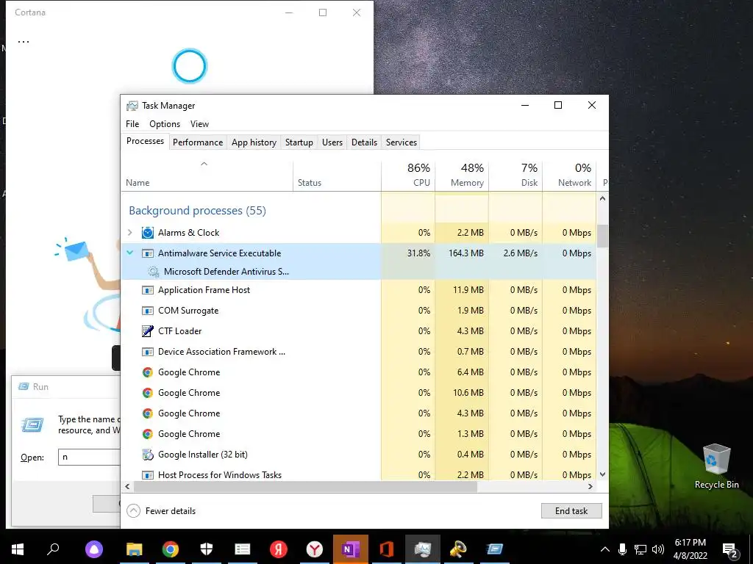Image resolution: width=753 pixels, height=564 pixels.
Task: Click the Alarms & Clock process icon
Action: click(147, 233)
